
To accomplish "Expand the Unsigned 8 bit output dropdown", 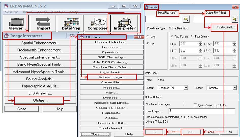I will coord(186,88).
